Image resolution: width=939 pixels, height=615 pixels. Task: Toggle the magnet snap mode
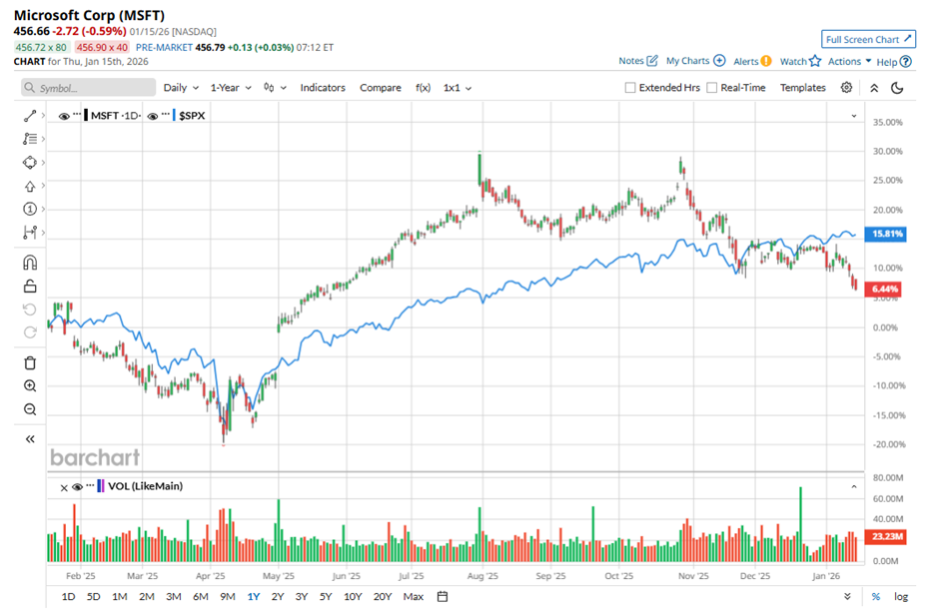pyautogui.click(x=29, y=263)
